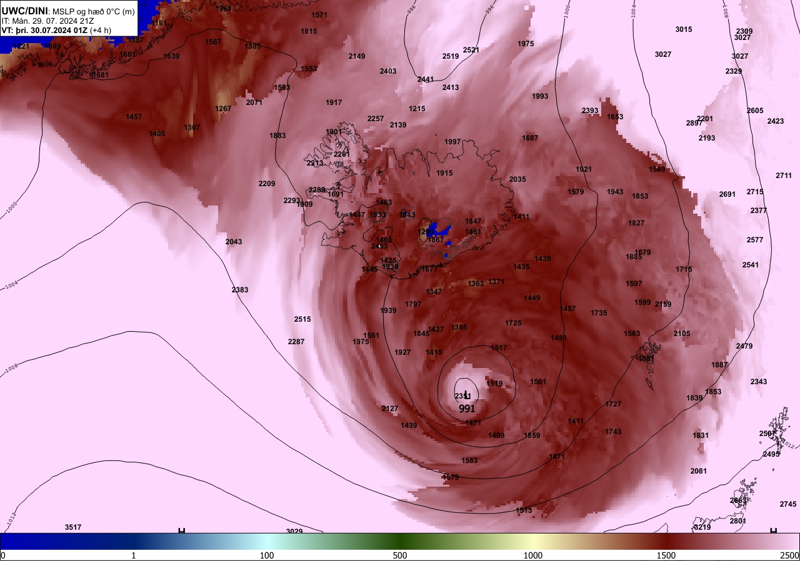Click the height value 2209

267,184
